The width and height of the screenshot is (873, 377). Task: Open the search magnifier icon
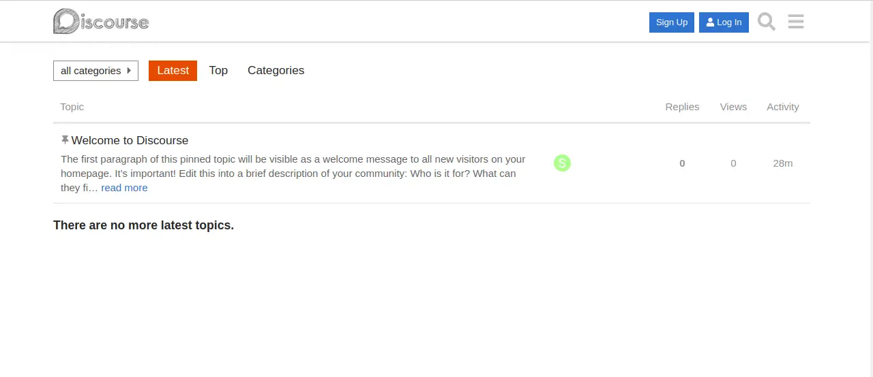point(767,22)
